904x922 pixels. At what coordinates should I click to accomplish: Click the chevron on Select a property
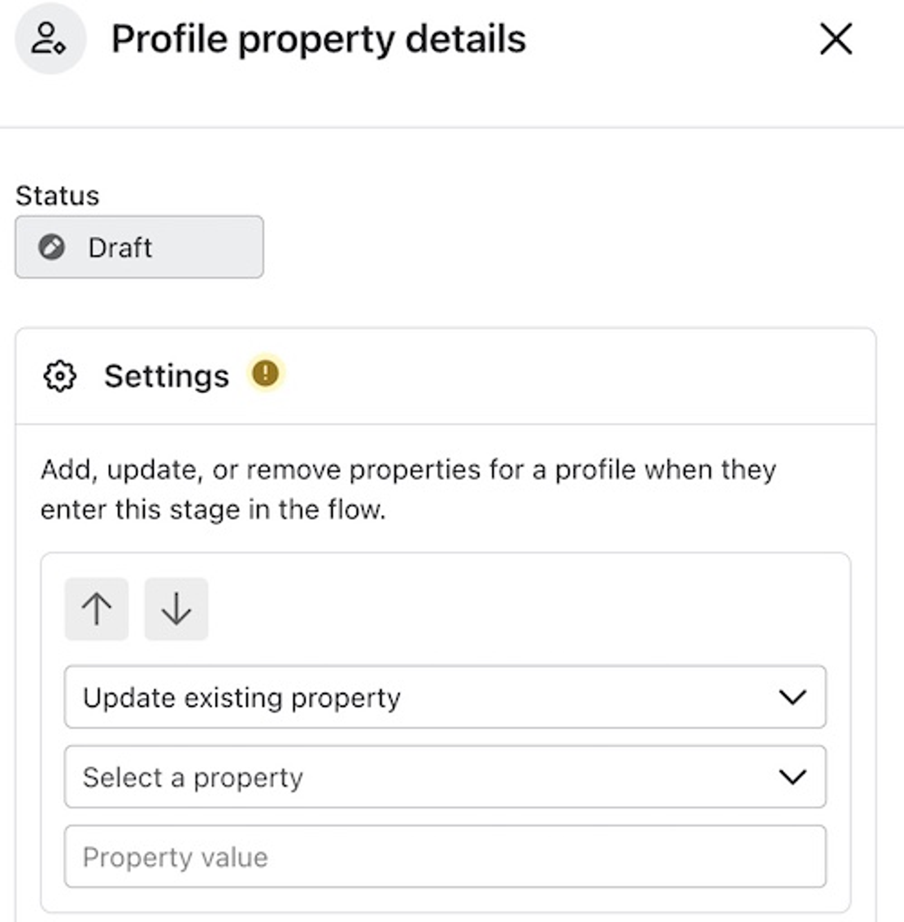tap(793, 777)
